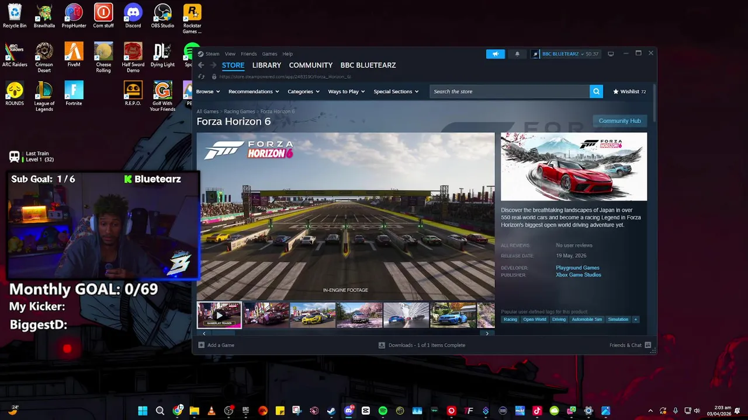Click the Steam announcements megaphone icon
Image resolution: width=748 pixels, height=420 pixels.
495,54
